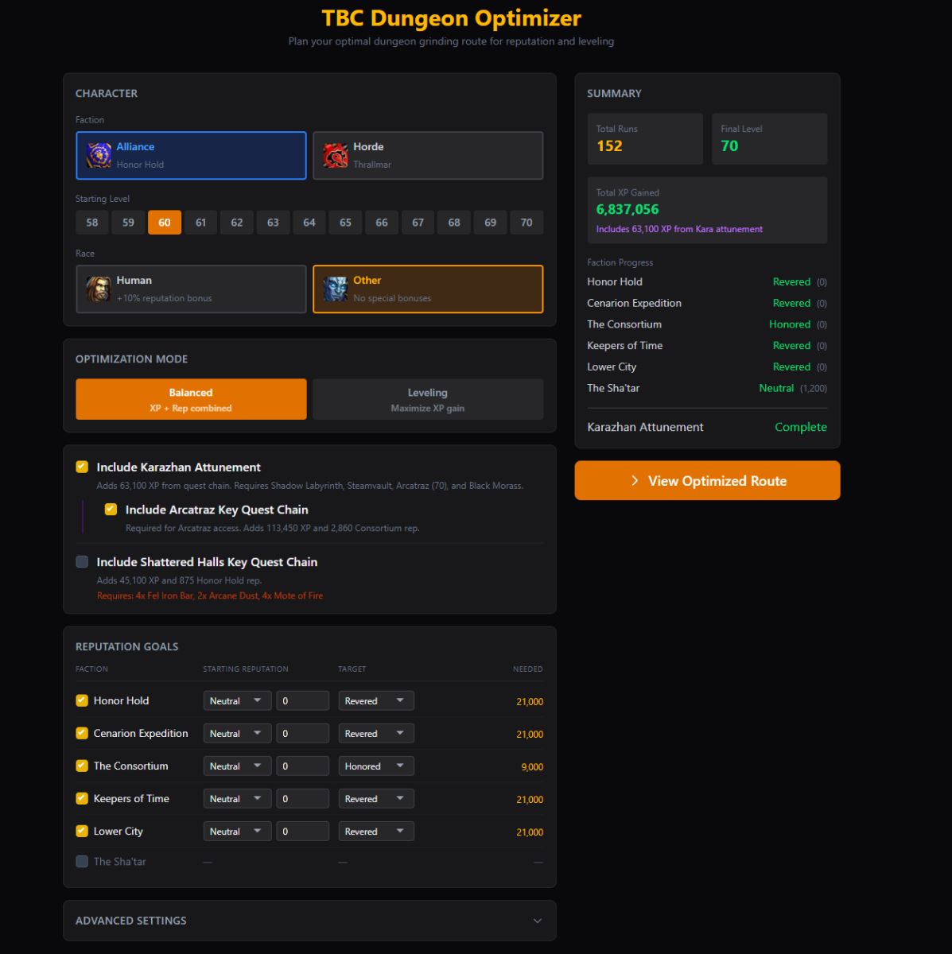952x954 pixels.
Task: Choose the Human race portrait icon
Action: [x=98, y=289]
